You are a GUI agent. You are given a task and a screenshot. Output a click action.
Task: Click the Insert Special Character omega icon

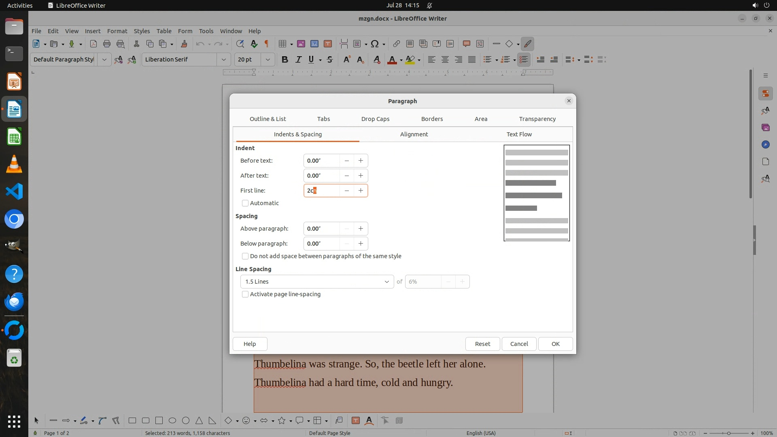pos(375,44)
